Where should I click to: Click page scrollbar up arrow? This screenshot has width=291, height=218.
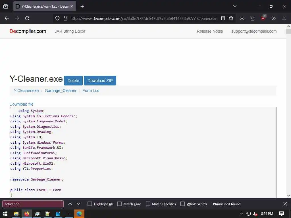pyautogui.click(x=289, y=26)
